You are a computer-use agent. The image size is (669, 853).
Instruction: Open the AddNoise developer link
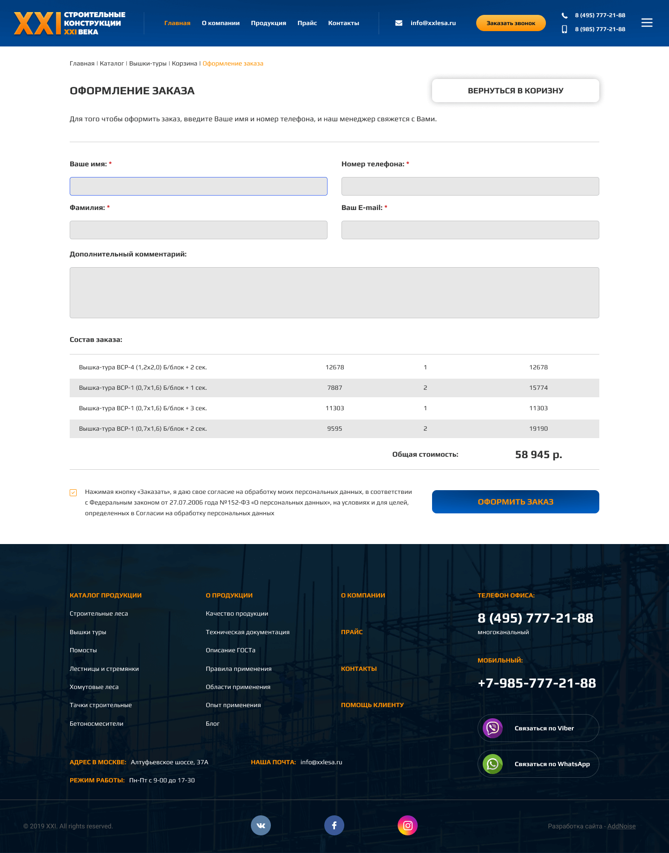click(622, 826)
